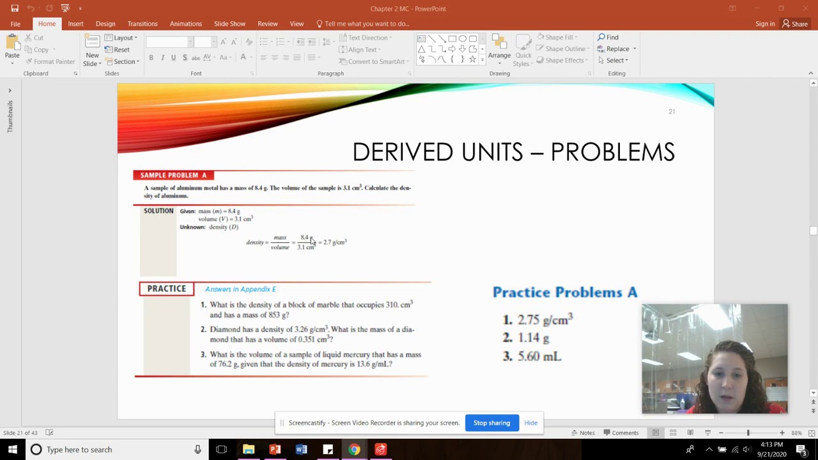Image resolution: width=818 pixels, height=460 pixels.
Task: Click Task View icon in taskbar
Action: click(221, 449)
